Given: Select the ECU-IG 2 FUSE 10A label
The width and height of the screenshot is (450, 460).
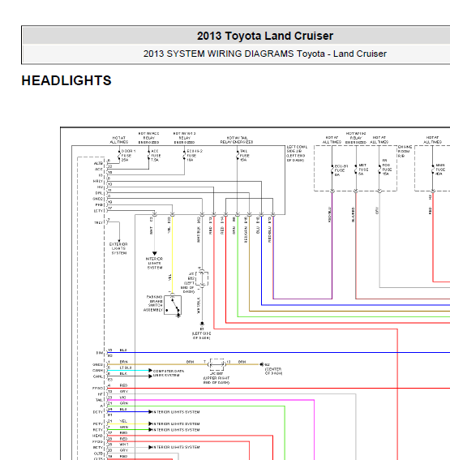Looking at the screenshot, I should click(x=195, y=156).
